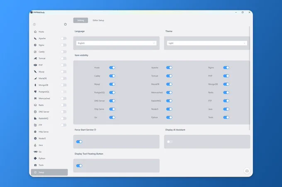Click the Apache feather icon in sidebar
This screenshot has width=282, height=187.
tap(35, 38)
